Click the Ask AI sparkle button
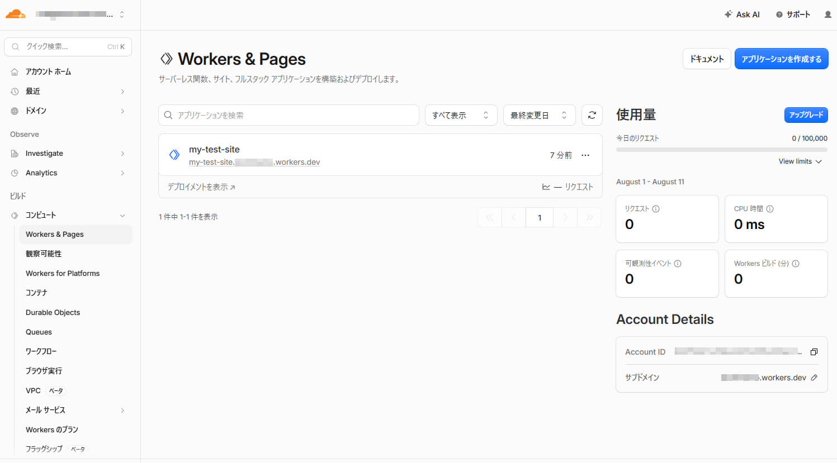The height and width of the screenshot is (463, 837). point(742,15)
